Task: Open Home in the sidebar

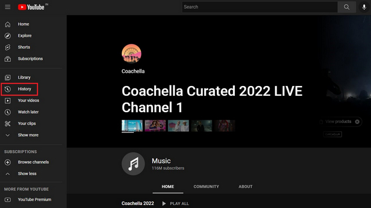Action: point(23,24)
